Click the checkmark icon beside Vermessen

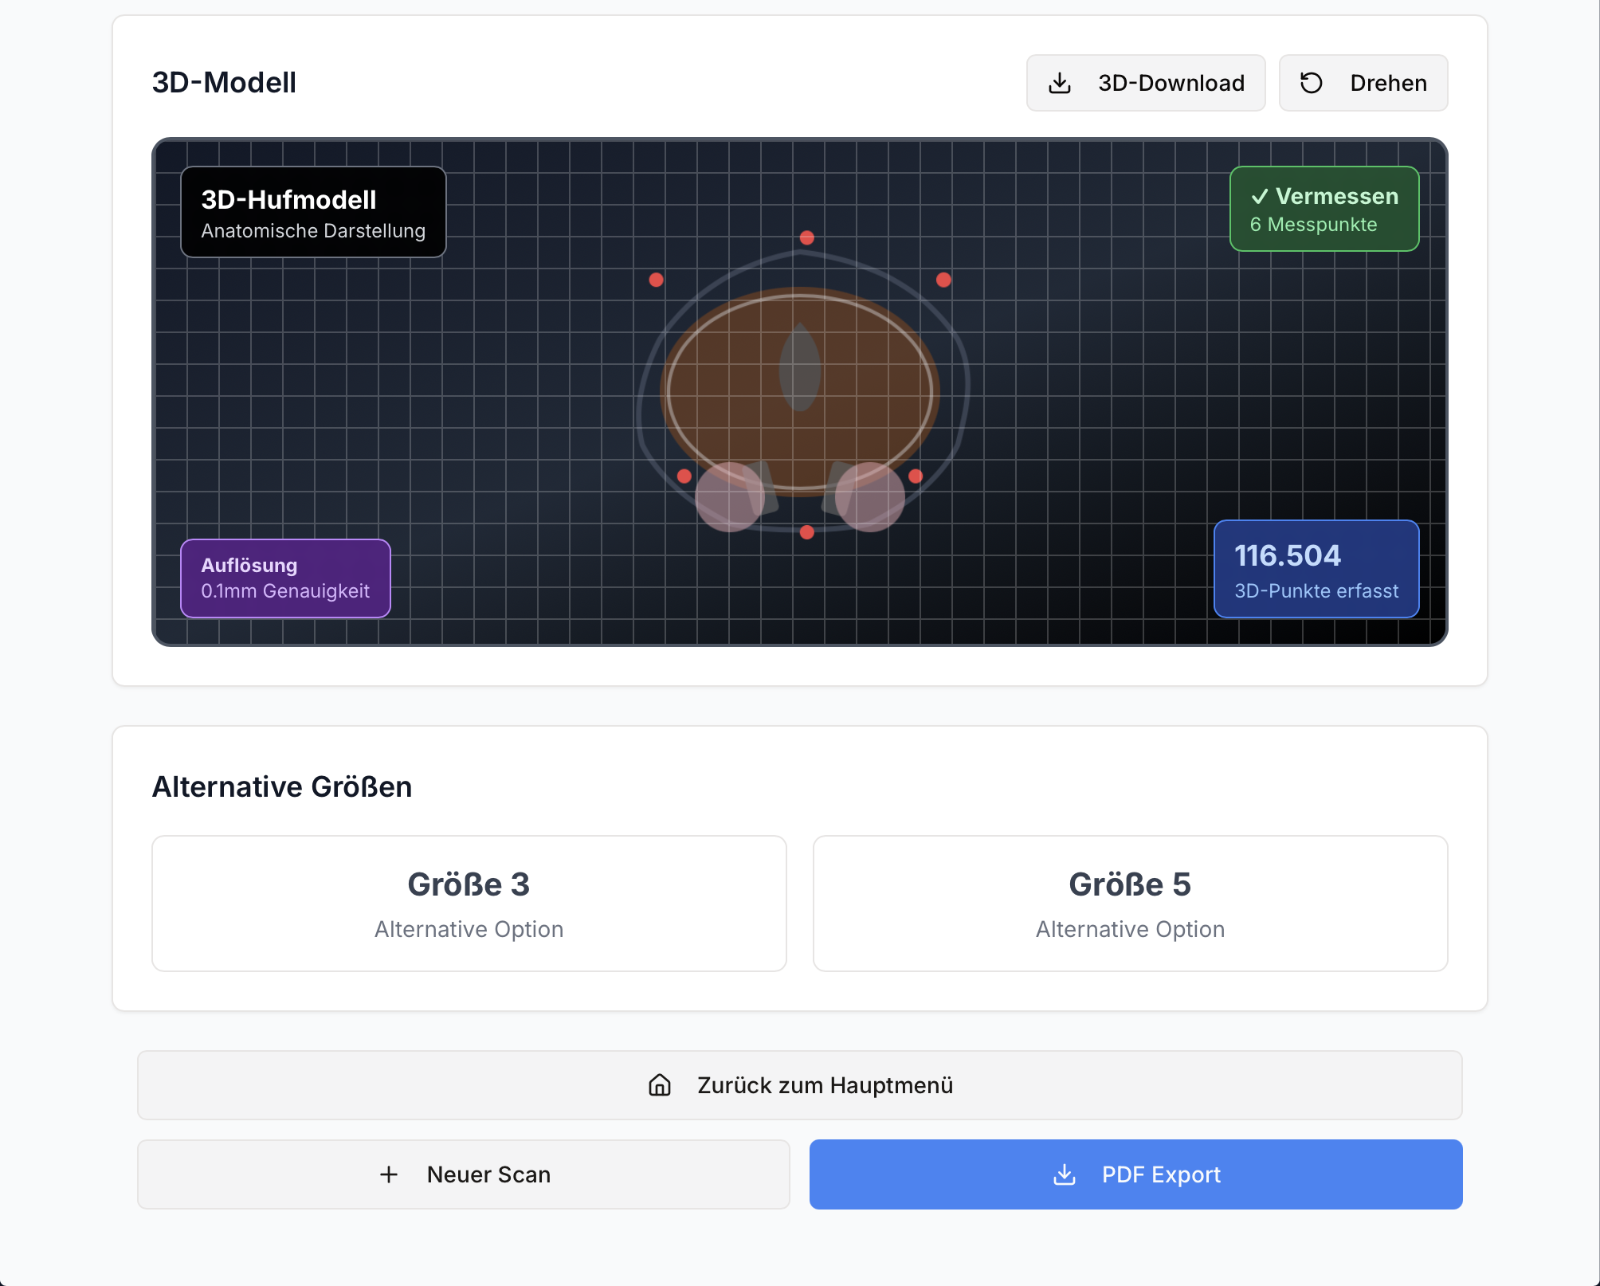coord(1259,197)
